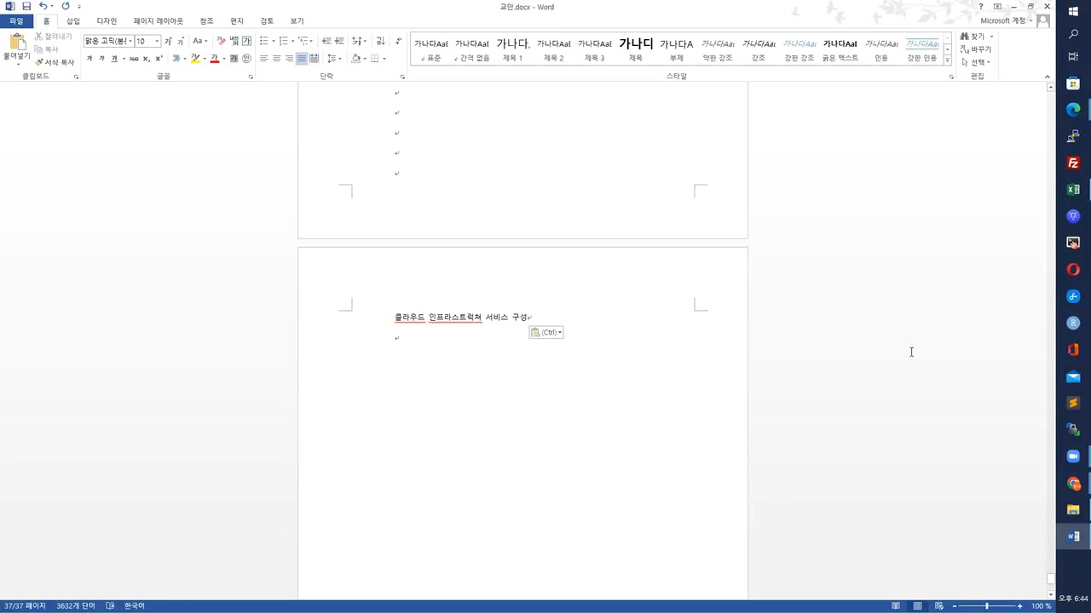
Task: Expand the font name combo box
Action: [x=130, y=41]
